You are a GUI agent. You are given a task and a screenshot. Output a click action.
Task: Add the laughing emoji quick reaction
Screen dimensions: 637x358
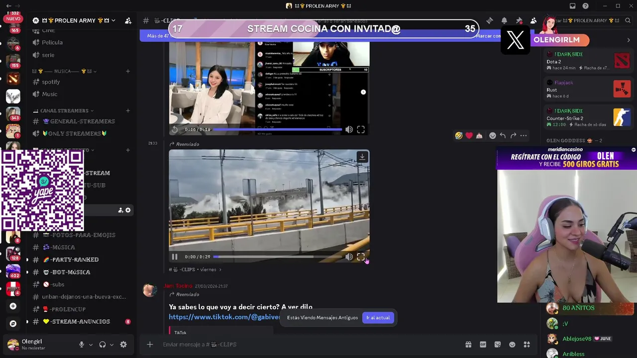(x=459, y=135)
